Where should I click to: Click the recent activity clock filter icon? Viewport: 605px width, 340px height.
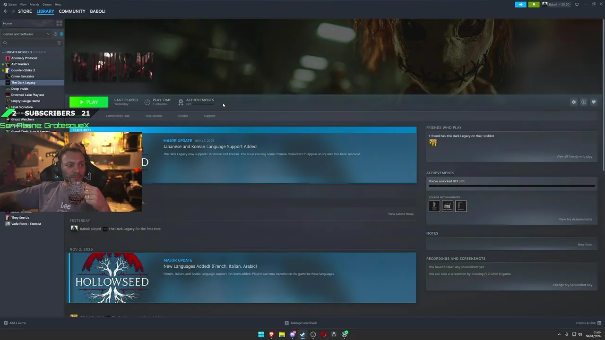click(x=55, y=34)
